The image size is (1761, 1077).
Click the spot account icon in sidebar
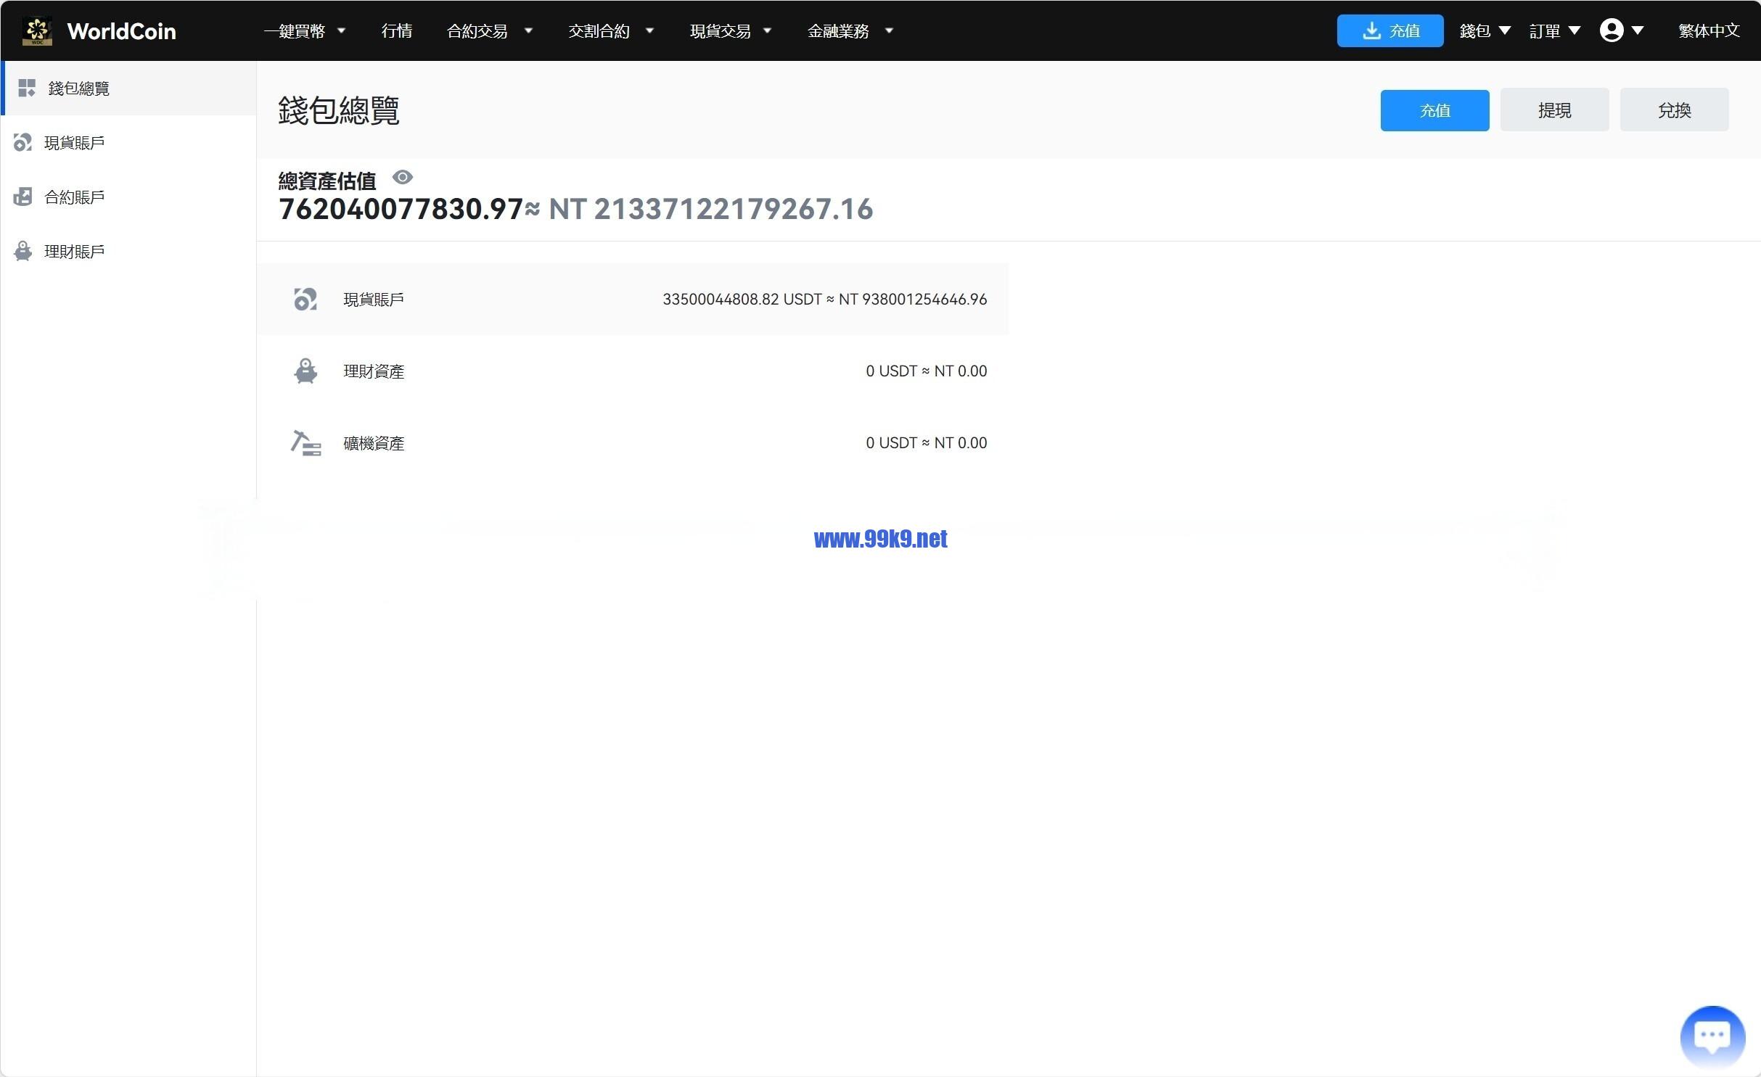tap(22, 142)
